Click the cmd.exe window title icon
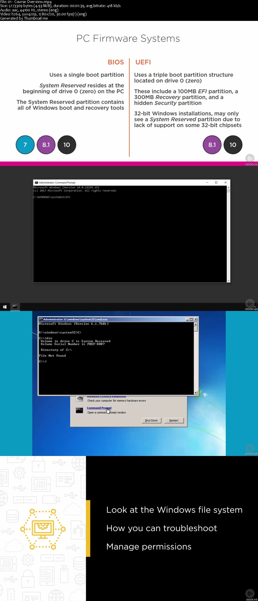 (x=41, y=320)
